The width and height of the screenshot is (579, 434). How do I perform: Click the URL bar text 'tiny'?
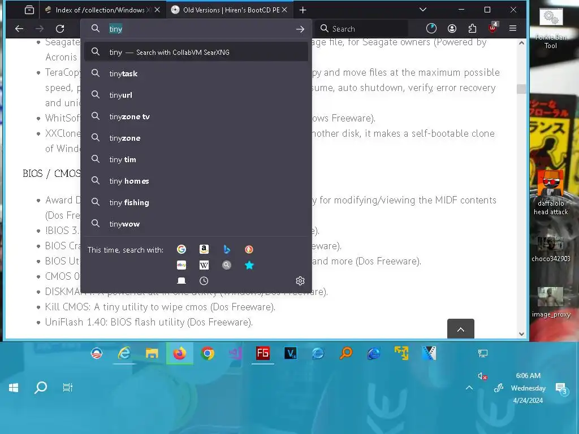(x=115, y=29)
